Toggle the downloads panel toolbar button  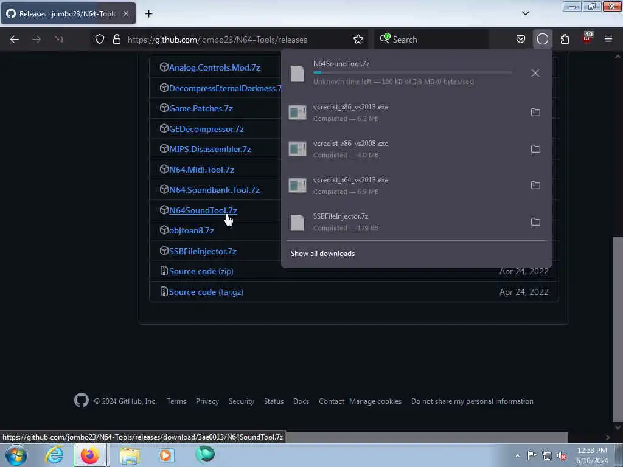pos(542,39)
